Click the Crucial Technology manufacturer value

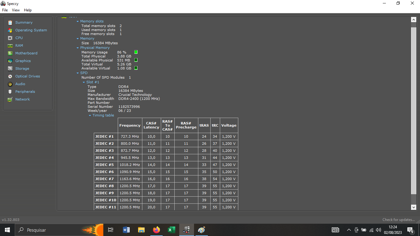[x=135, y=95]
